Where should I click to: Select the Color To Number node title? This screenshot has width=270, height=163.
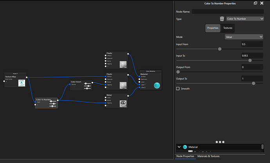click(43, 100)
